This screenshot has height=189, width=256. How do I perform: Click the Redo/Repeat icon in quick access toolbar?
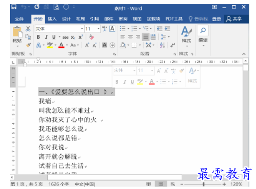37,7
